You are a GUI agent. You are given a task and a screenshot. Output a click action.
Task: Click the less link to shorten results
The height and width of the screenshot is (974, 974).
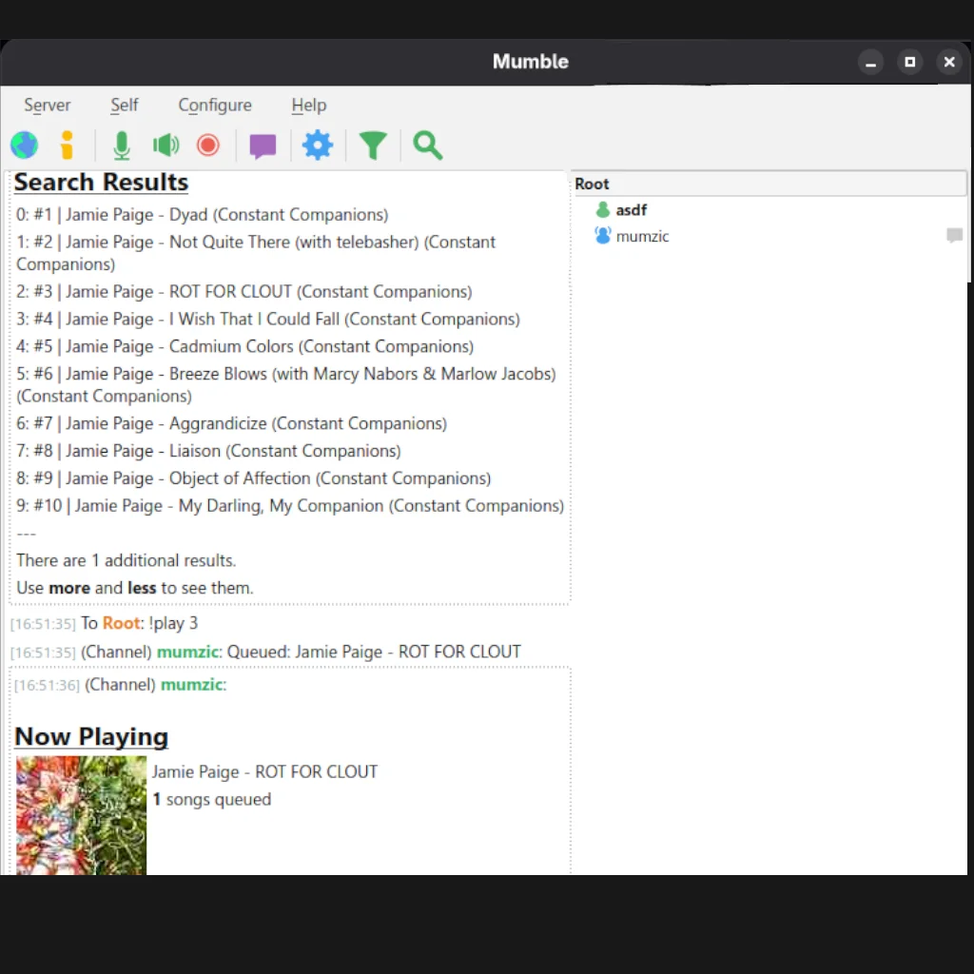(141, 588)
